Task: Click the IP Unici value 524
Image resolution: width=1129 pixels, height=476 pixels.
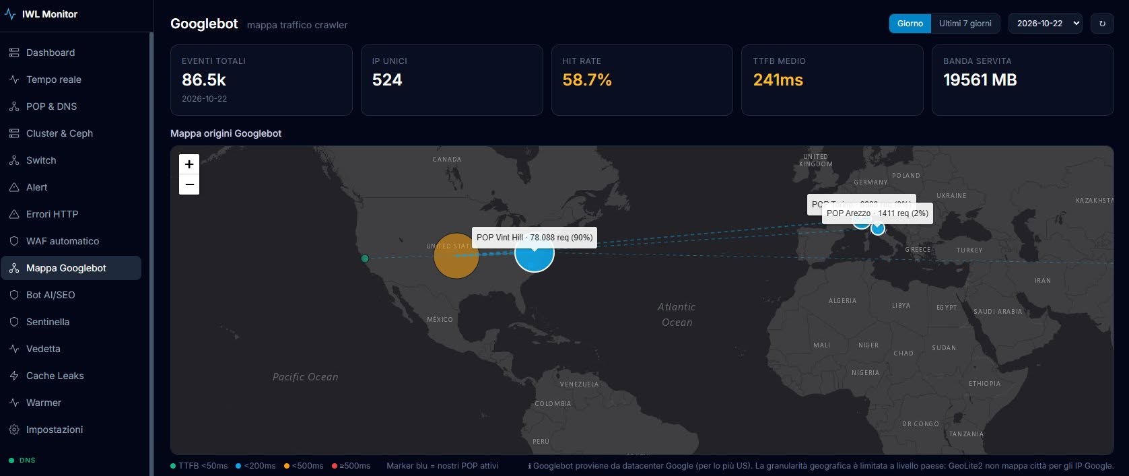Action: [x=387, y=80]
